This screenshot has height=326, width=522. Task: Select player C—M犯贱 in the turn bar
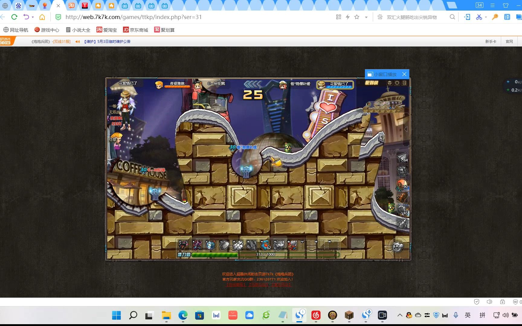click(211, 84)
